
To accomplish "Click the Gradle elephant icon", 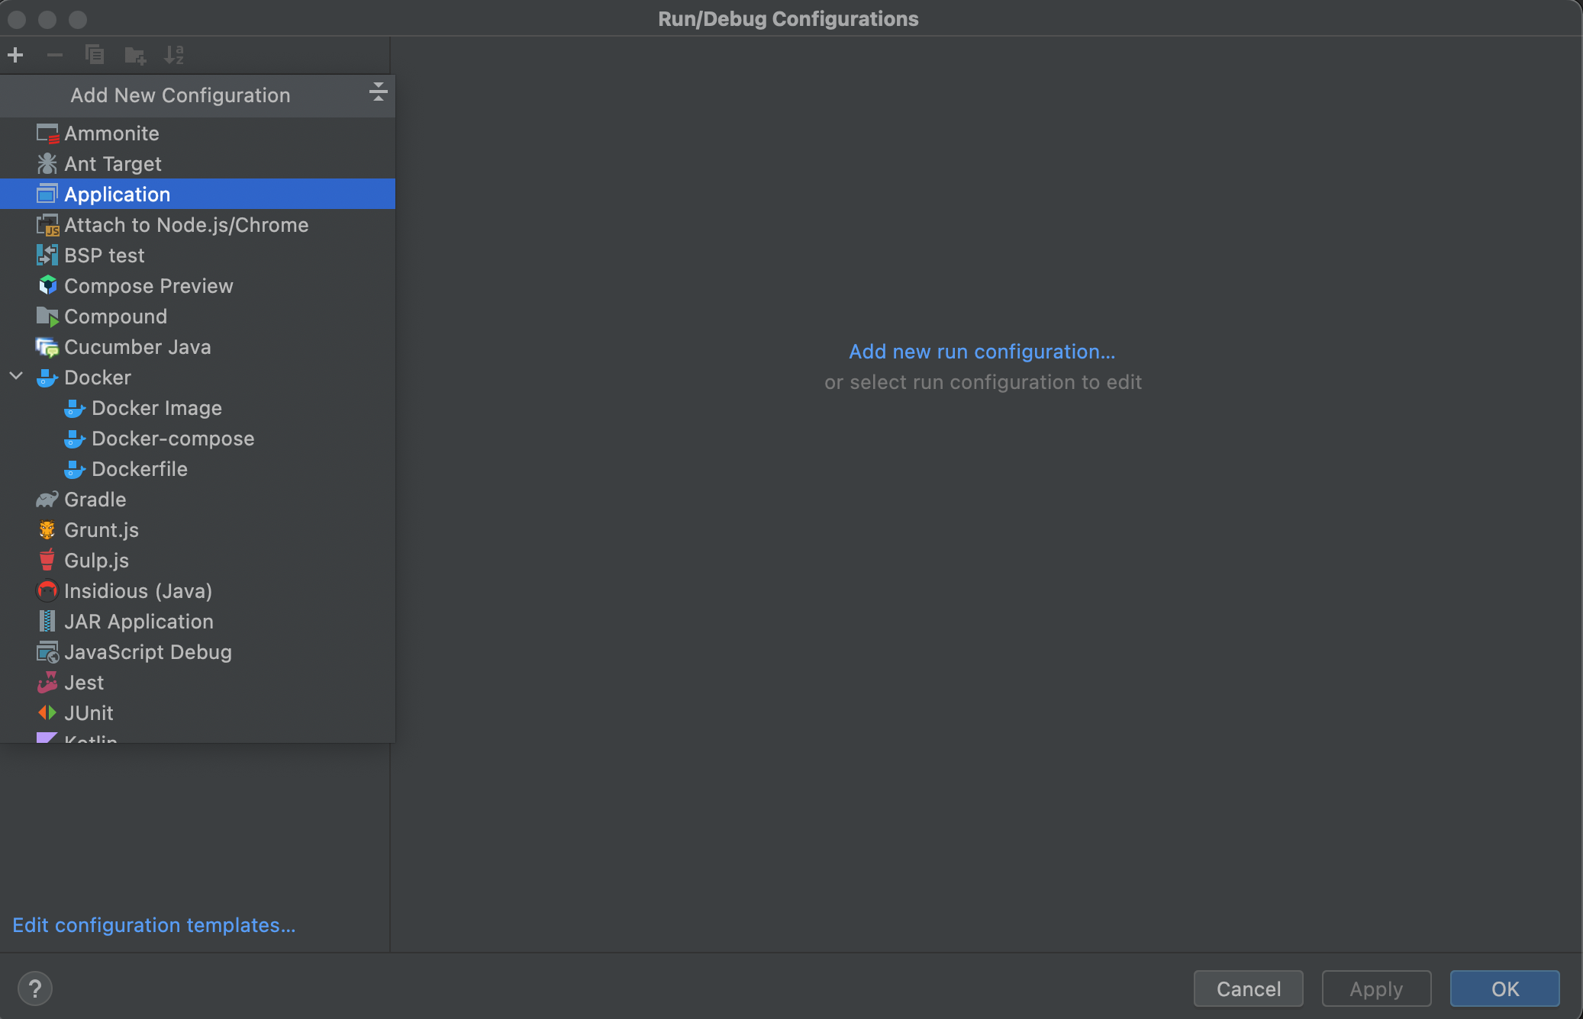I will 47,500.
